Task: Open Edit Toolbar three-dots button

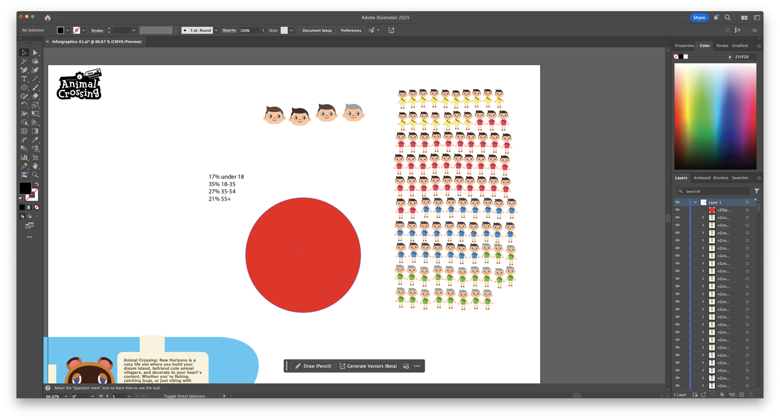Action: [30, 237]
